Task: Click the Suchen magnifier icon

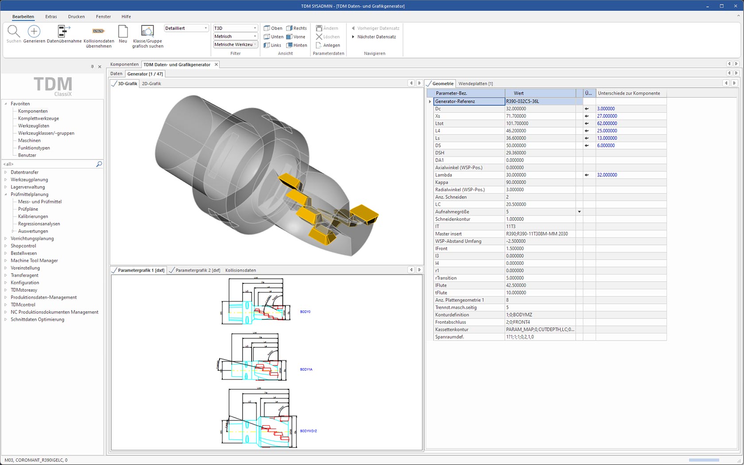Action: pyautogui.click(x=14, y=31)
